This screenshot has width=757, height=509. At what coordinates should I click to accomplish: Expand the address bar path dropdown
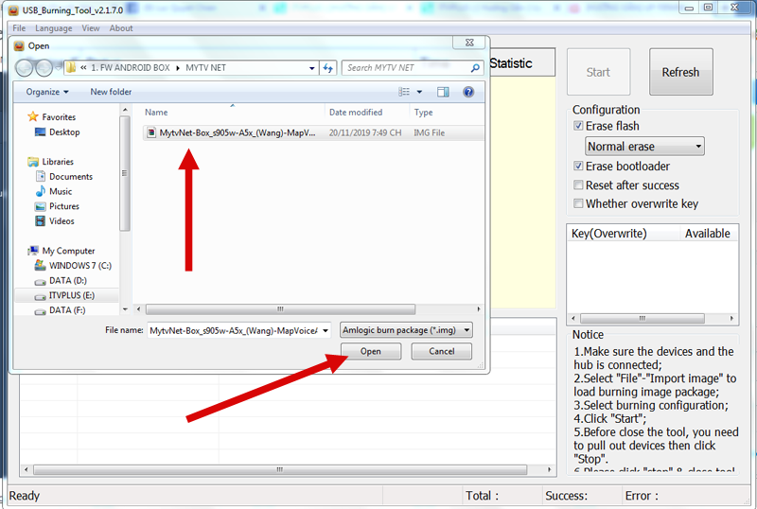coord(312,68)
